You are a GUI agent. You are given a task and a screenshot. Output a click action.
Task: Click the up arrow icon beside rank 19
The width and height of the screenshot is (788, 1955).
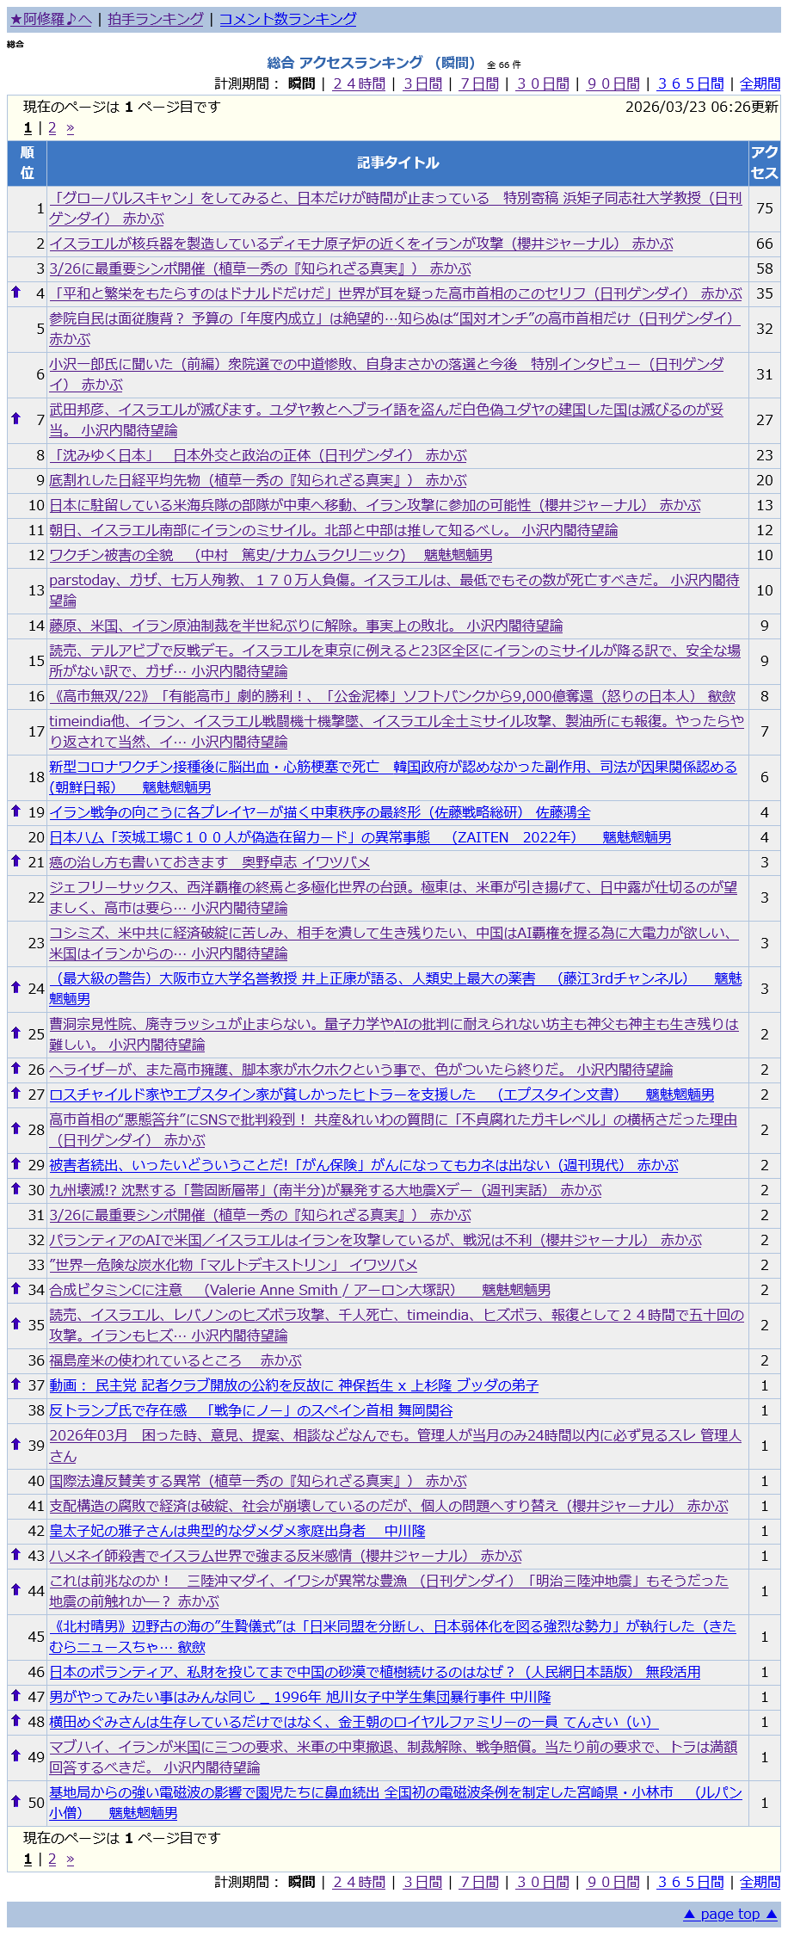coord(15,811)
